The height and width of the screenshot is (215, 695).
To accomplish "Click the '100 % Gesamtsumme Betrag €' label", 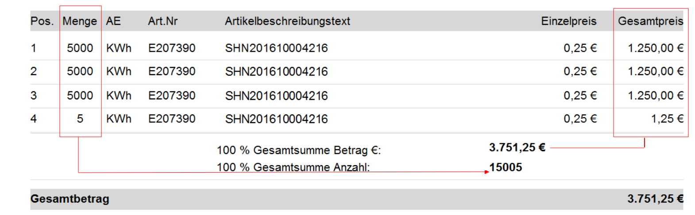I will click(x=299, y=151).
